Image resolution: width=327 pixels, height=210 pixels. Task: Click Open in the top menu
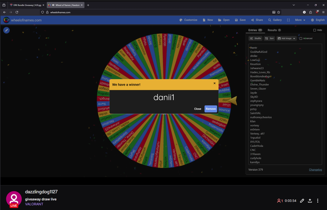click(x=224, y=20)
